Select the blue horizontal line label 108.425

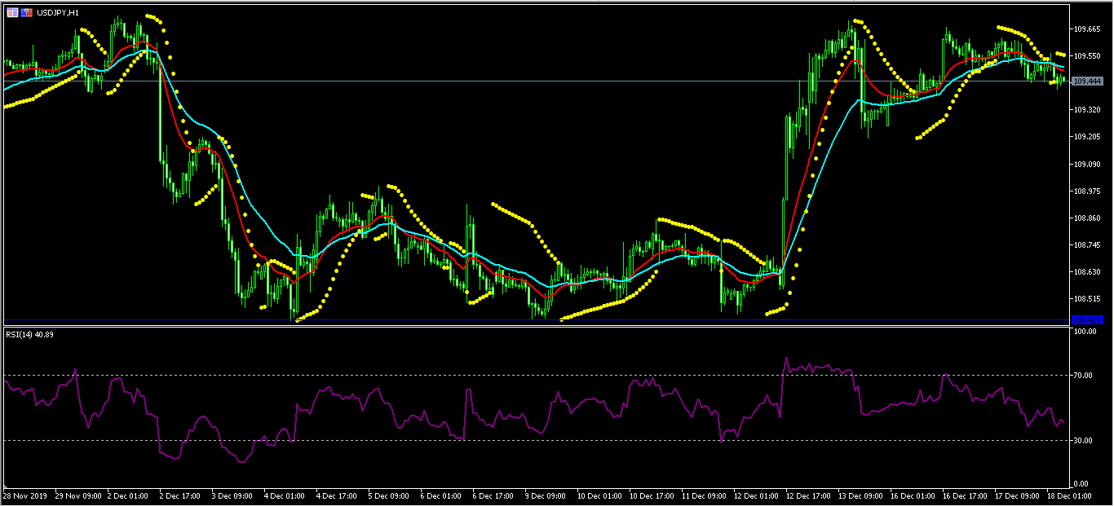(1088, 319)
